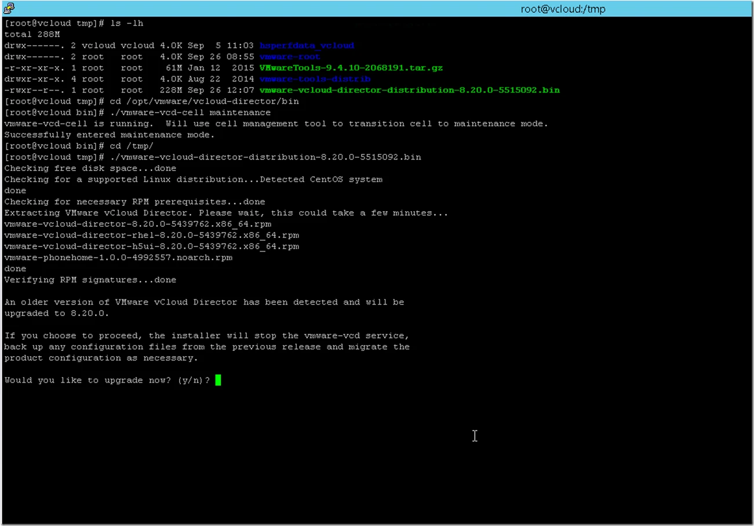Viewport: 754px width, 526px height.
Task: Select the 'vmware-root' directory name
Action: coord(290,57)
